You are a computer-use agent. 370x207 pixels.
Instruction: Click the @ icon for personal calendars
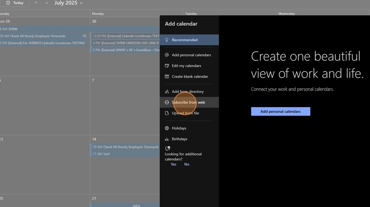[x=167, y=55]
